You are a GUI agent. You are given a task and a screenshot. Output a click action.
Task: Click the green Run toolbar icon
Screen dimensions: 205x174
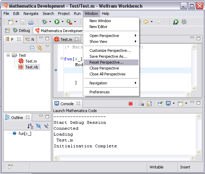57,22
